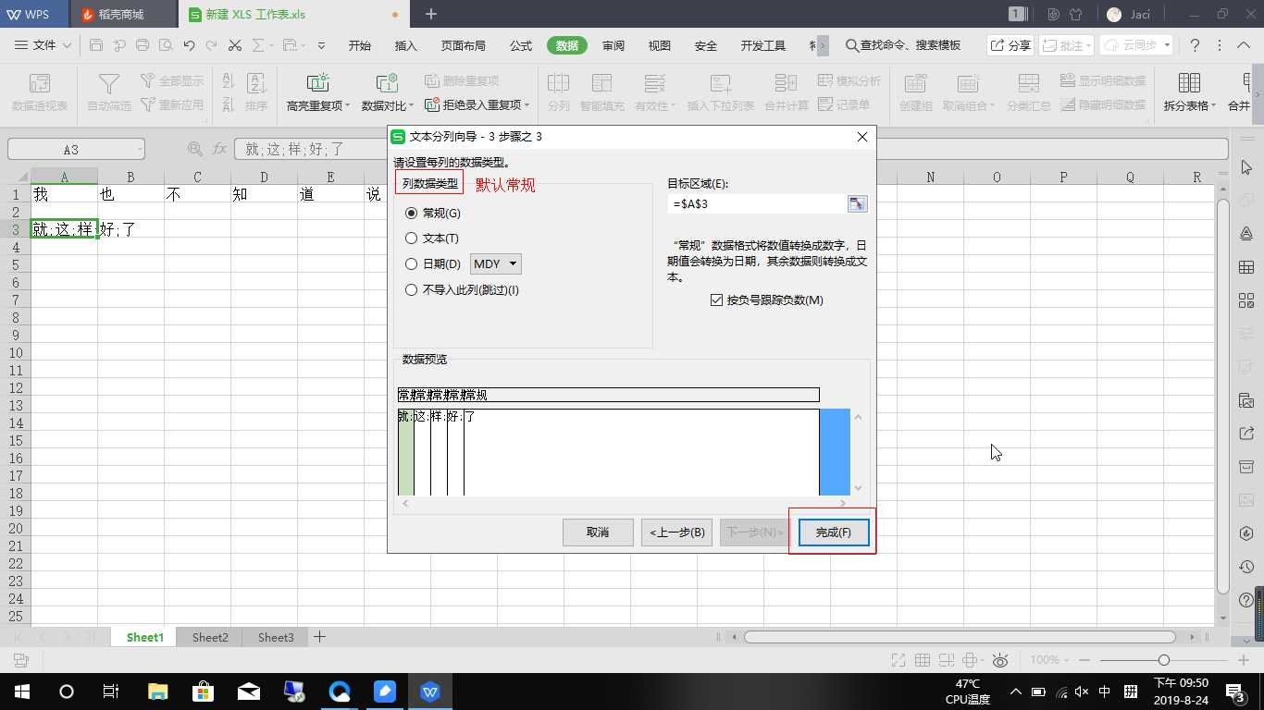
Task: Click the Cut scissors icon
Action: point(235,44)
